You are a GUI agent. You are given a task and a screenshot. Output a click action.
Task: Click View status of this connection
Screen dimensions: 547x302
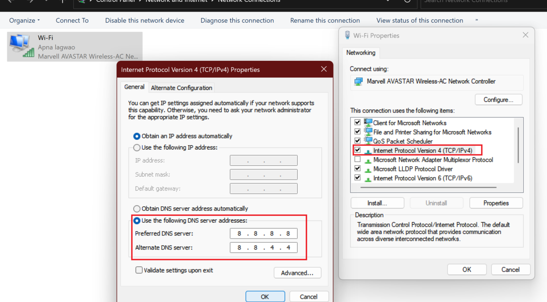click(420, 21)
